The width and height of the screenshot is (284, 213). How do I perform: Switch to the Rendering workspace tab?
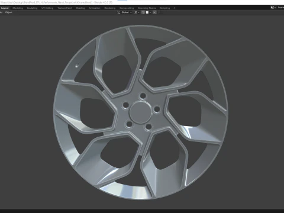pyautogui.click(x=110, y=8)
